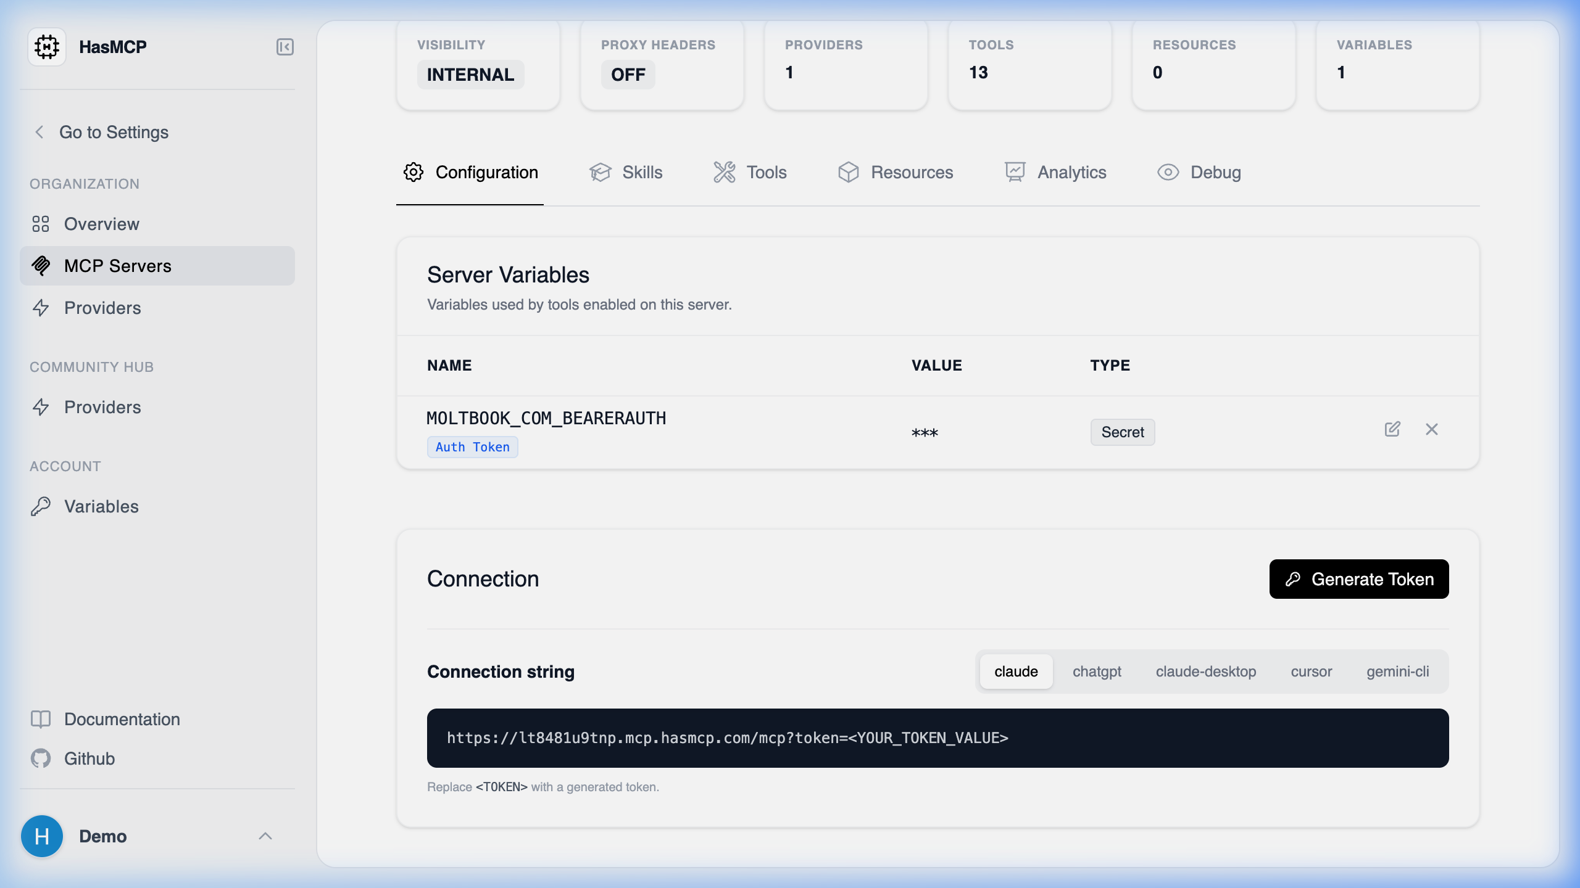Open Github link in sidebar
This screenshot has width=1580, height=888.
[89, 758]
